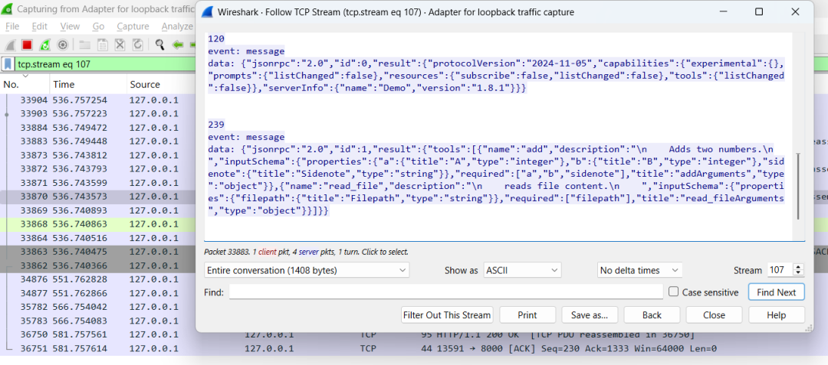Click the Save as... button
The image size is (828, 365).
coord(590,315)
